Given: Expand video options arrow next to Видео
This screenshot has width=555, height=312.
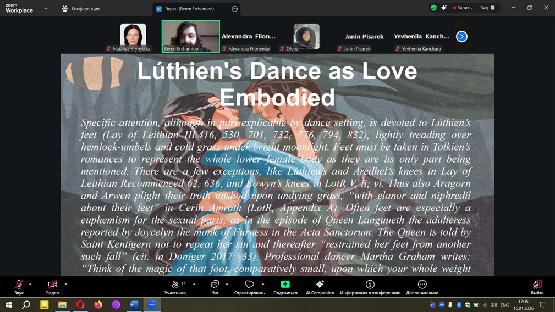Looking at the screenshot, I should click(66, 284).
